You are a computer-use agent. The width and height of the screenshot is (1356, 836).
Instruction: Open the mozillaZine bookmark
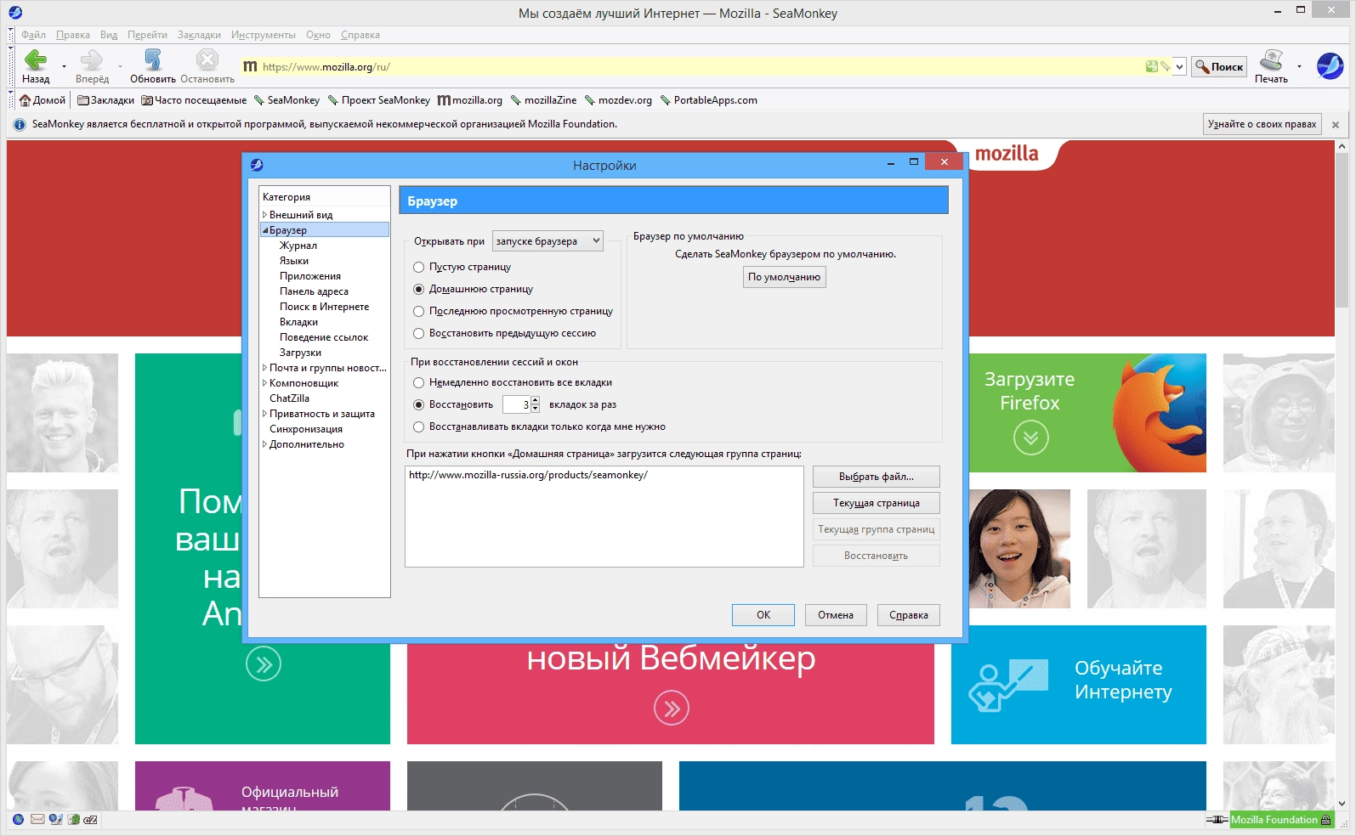point(543,100)
